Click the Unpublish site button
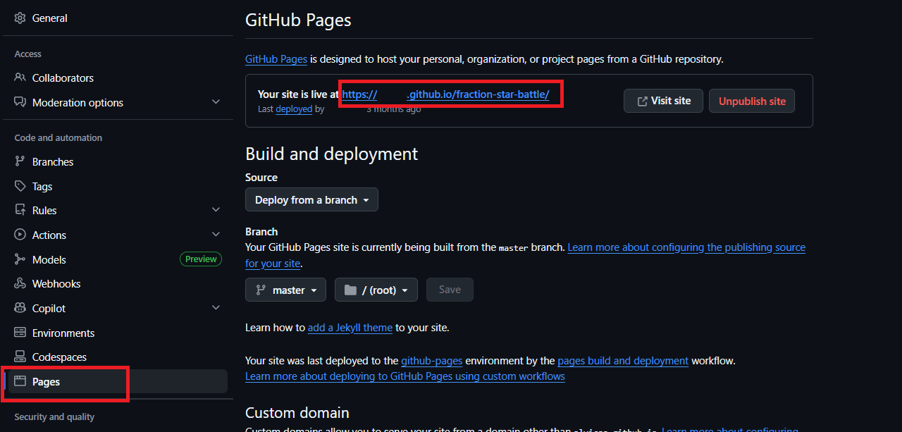 (x=752, y=101)
